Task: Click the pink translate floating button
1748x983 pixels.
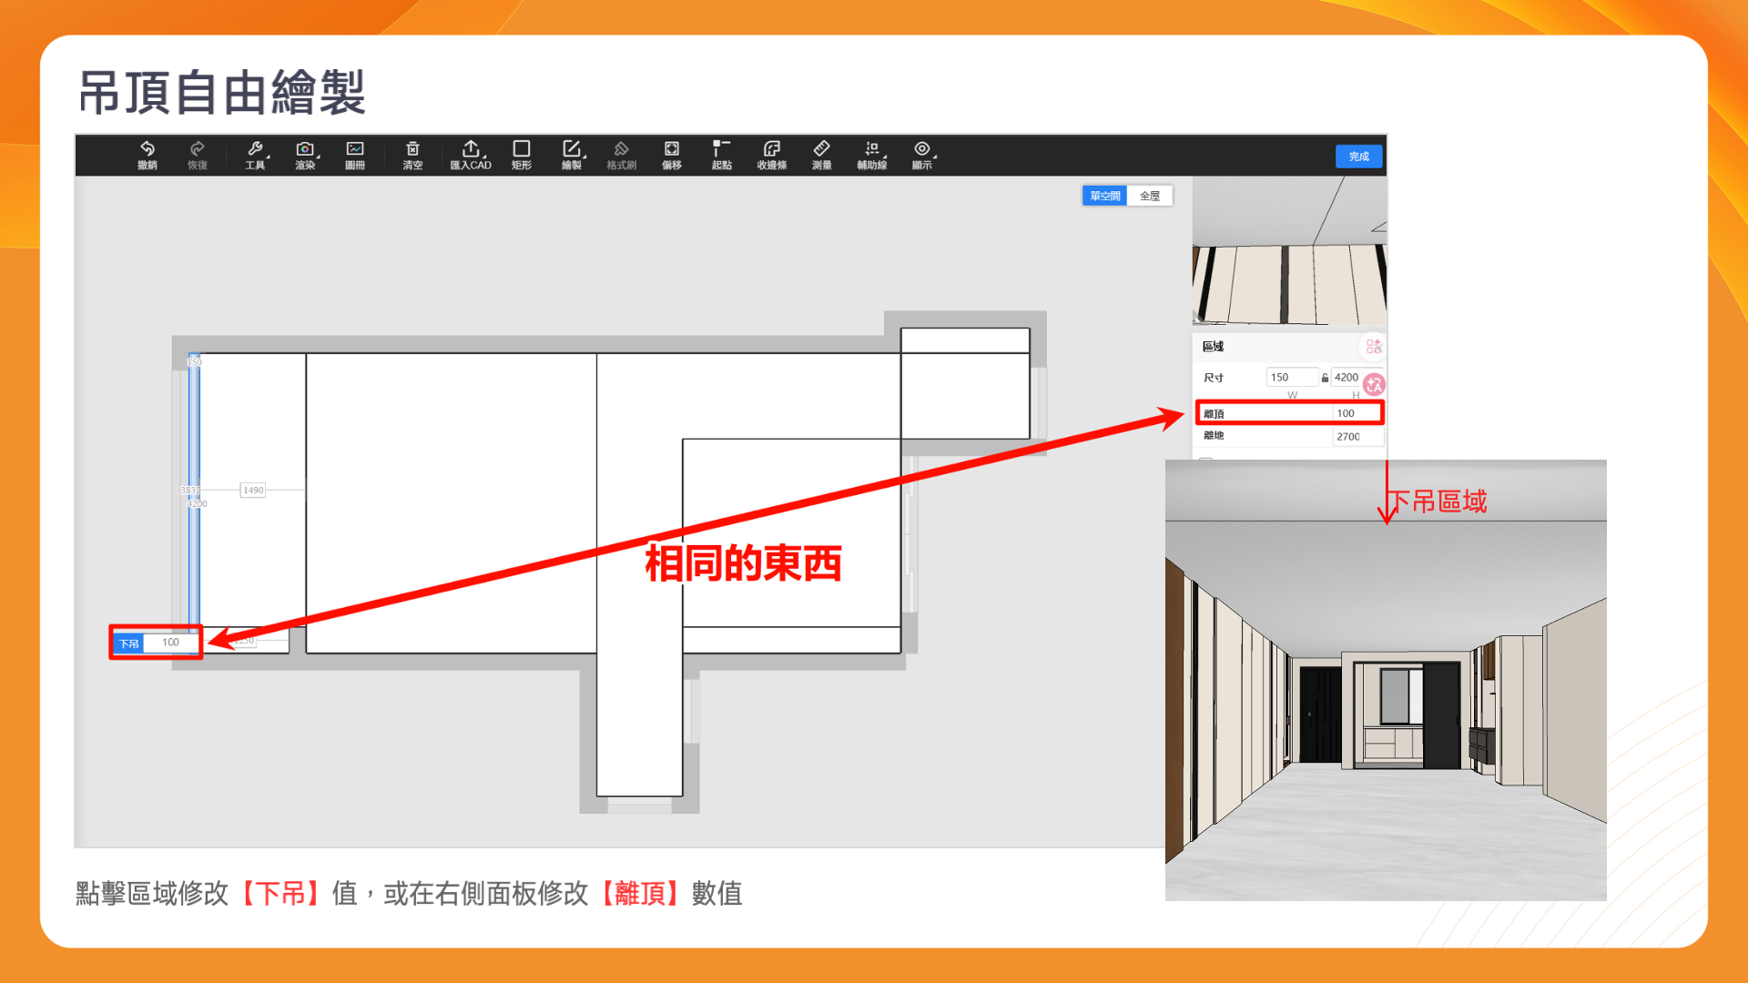Action: pos(1374,385)
